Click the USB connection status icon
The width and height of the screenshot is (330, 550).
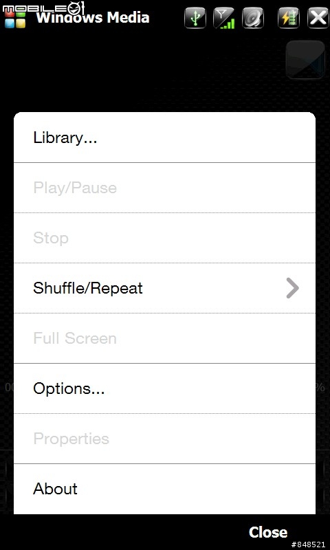[195, 18]
